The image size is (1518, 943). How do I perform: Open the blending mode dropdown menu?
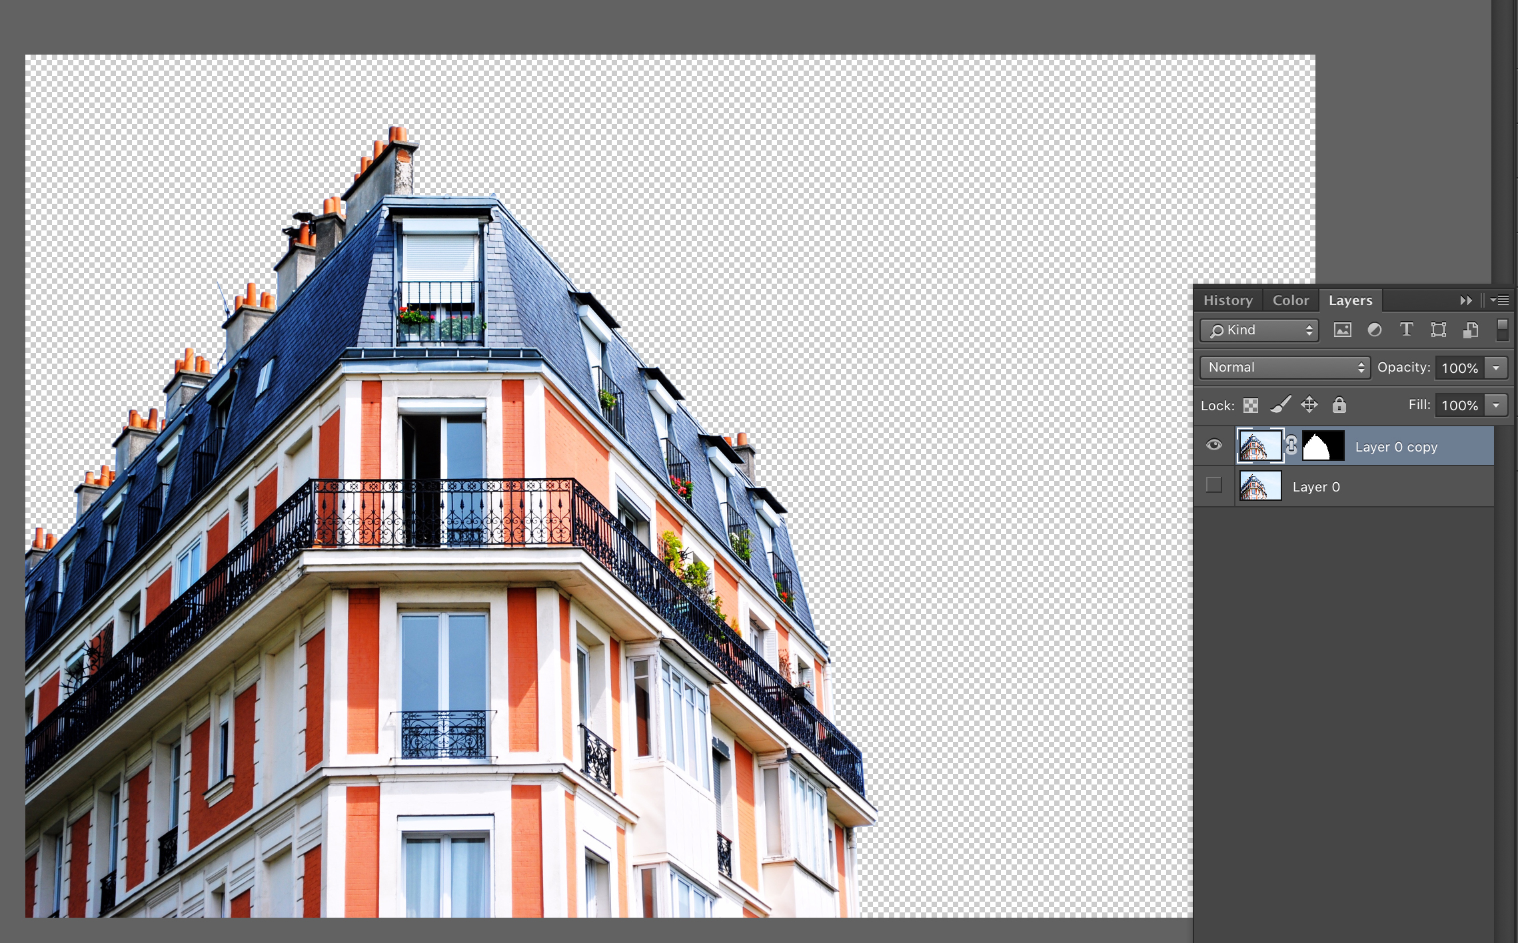1282,366
